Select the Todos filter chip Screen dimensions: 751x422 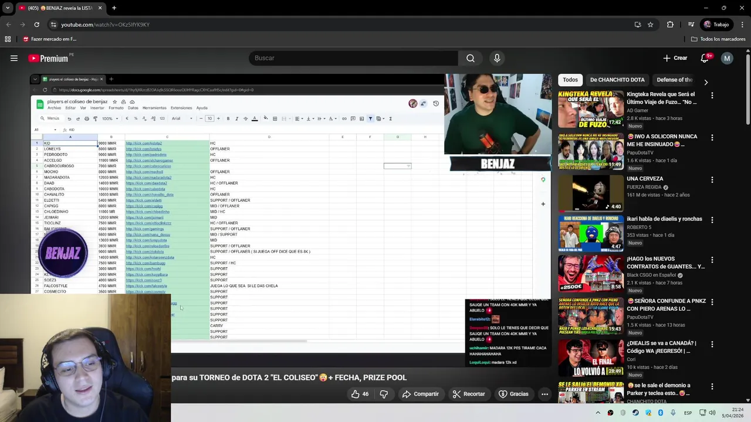tap(570, 80)
